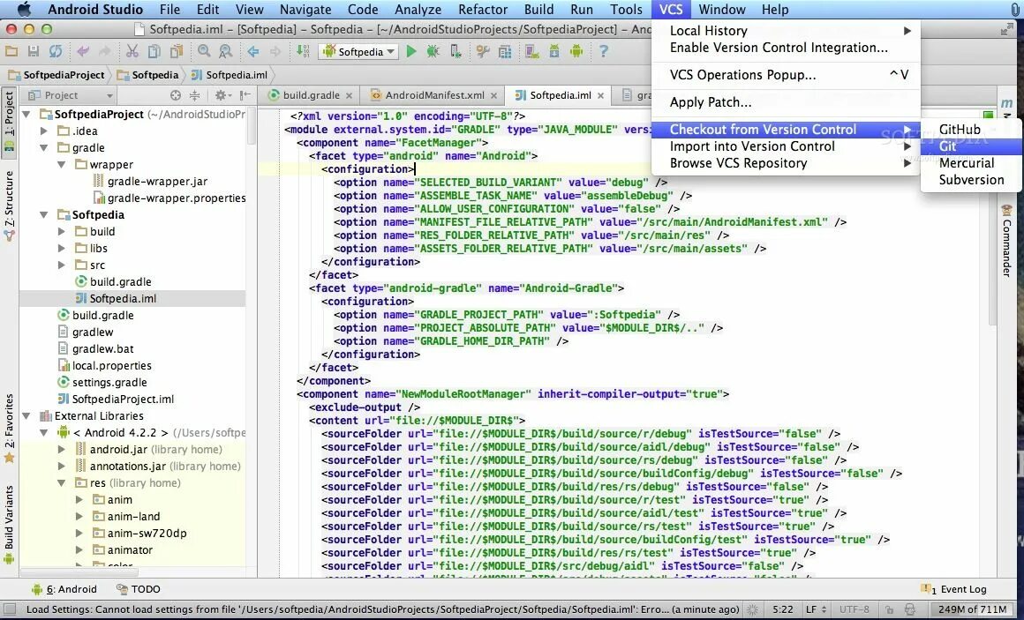Click the Open folder toolbar icon
The height and width of the screenshot is (620, 1024).
[x=11, y=51]
